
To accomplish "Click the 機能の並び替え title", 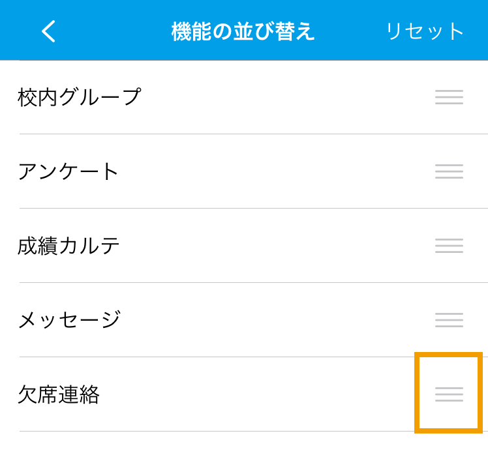I will pos(243,31).
